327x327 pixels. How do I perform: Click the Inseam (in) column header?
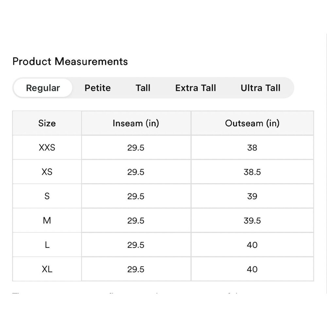[x=136, y=123]
